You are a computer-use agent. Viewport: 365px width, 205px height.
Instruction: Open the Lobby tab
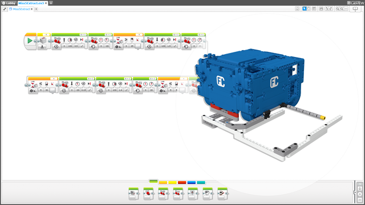click(x=9, y=3)
